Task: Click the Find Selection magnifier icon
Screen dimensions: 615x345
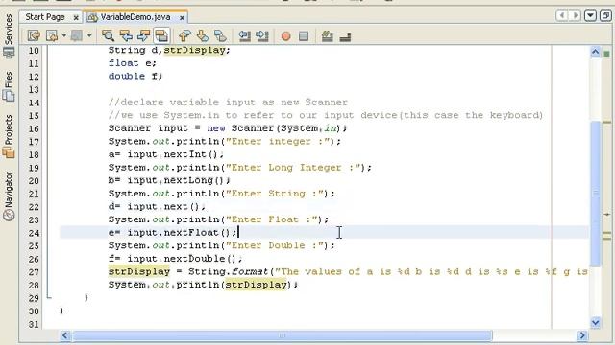Action: tap(108, 36)
